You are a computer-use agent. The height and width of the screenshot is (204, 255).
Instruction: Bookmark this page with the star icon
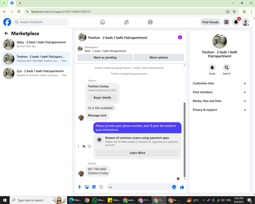point(234,12)
